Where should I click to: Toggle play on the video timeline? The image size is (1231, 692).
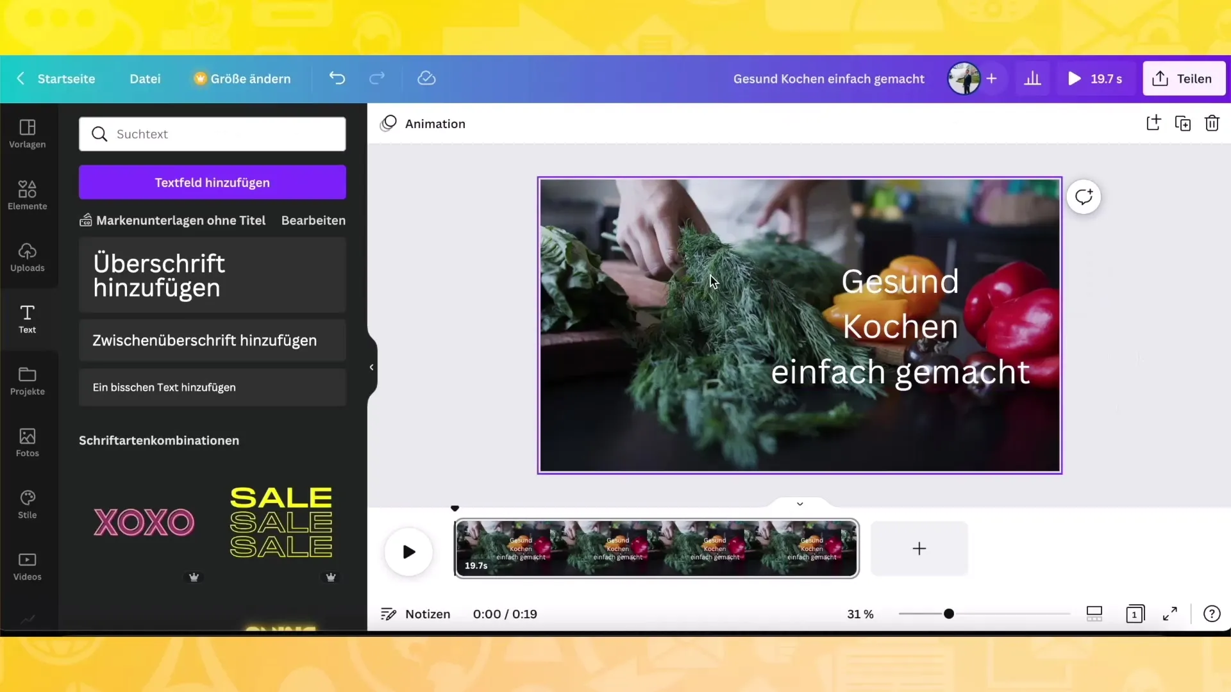coord(410,552)
